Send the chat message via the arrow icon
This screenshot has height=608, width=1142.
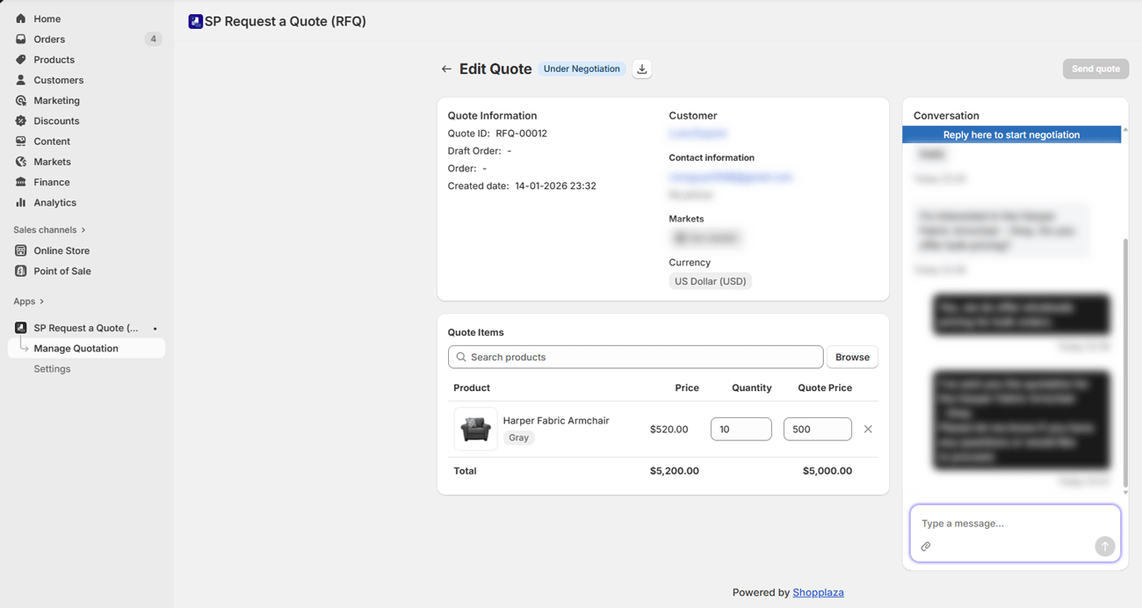(1104, 546)
